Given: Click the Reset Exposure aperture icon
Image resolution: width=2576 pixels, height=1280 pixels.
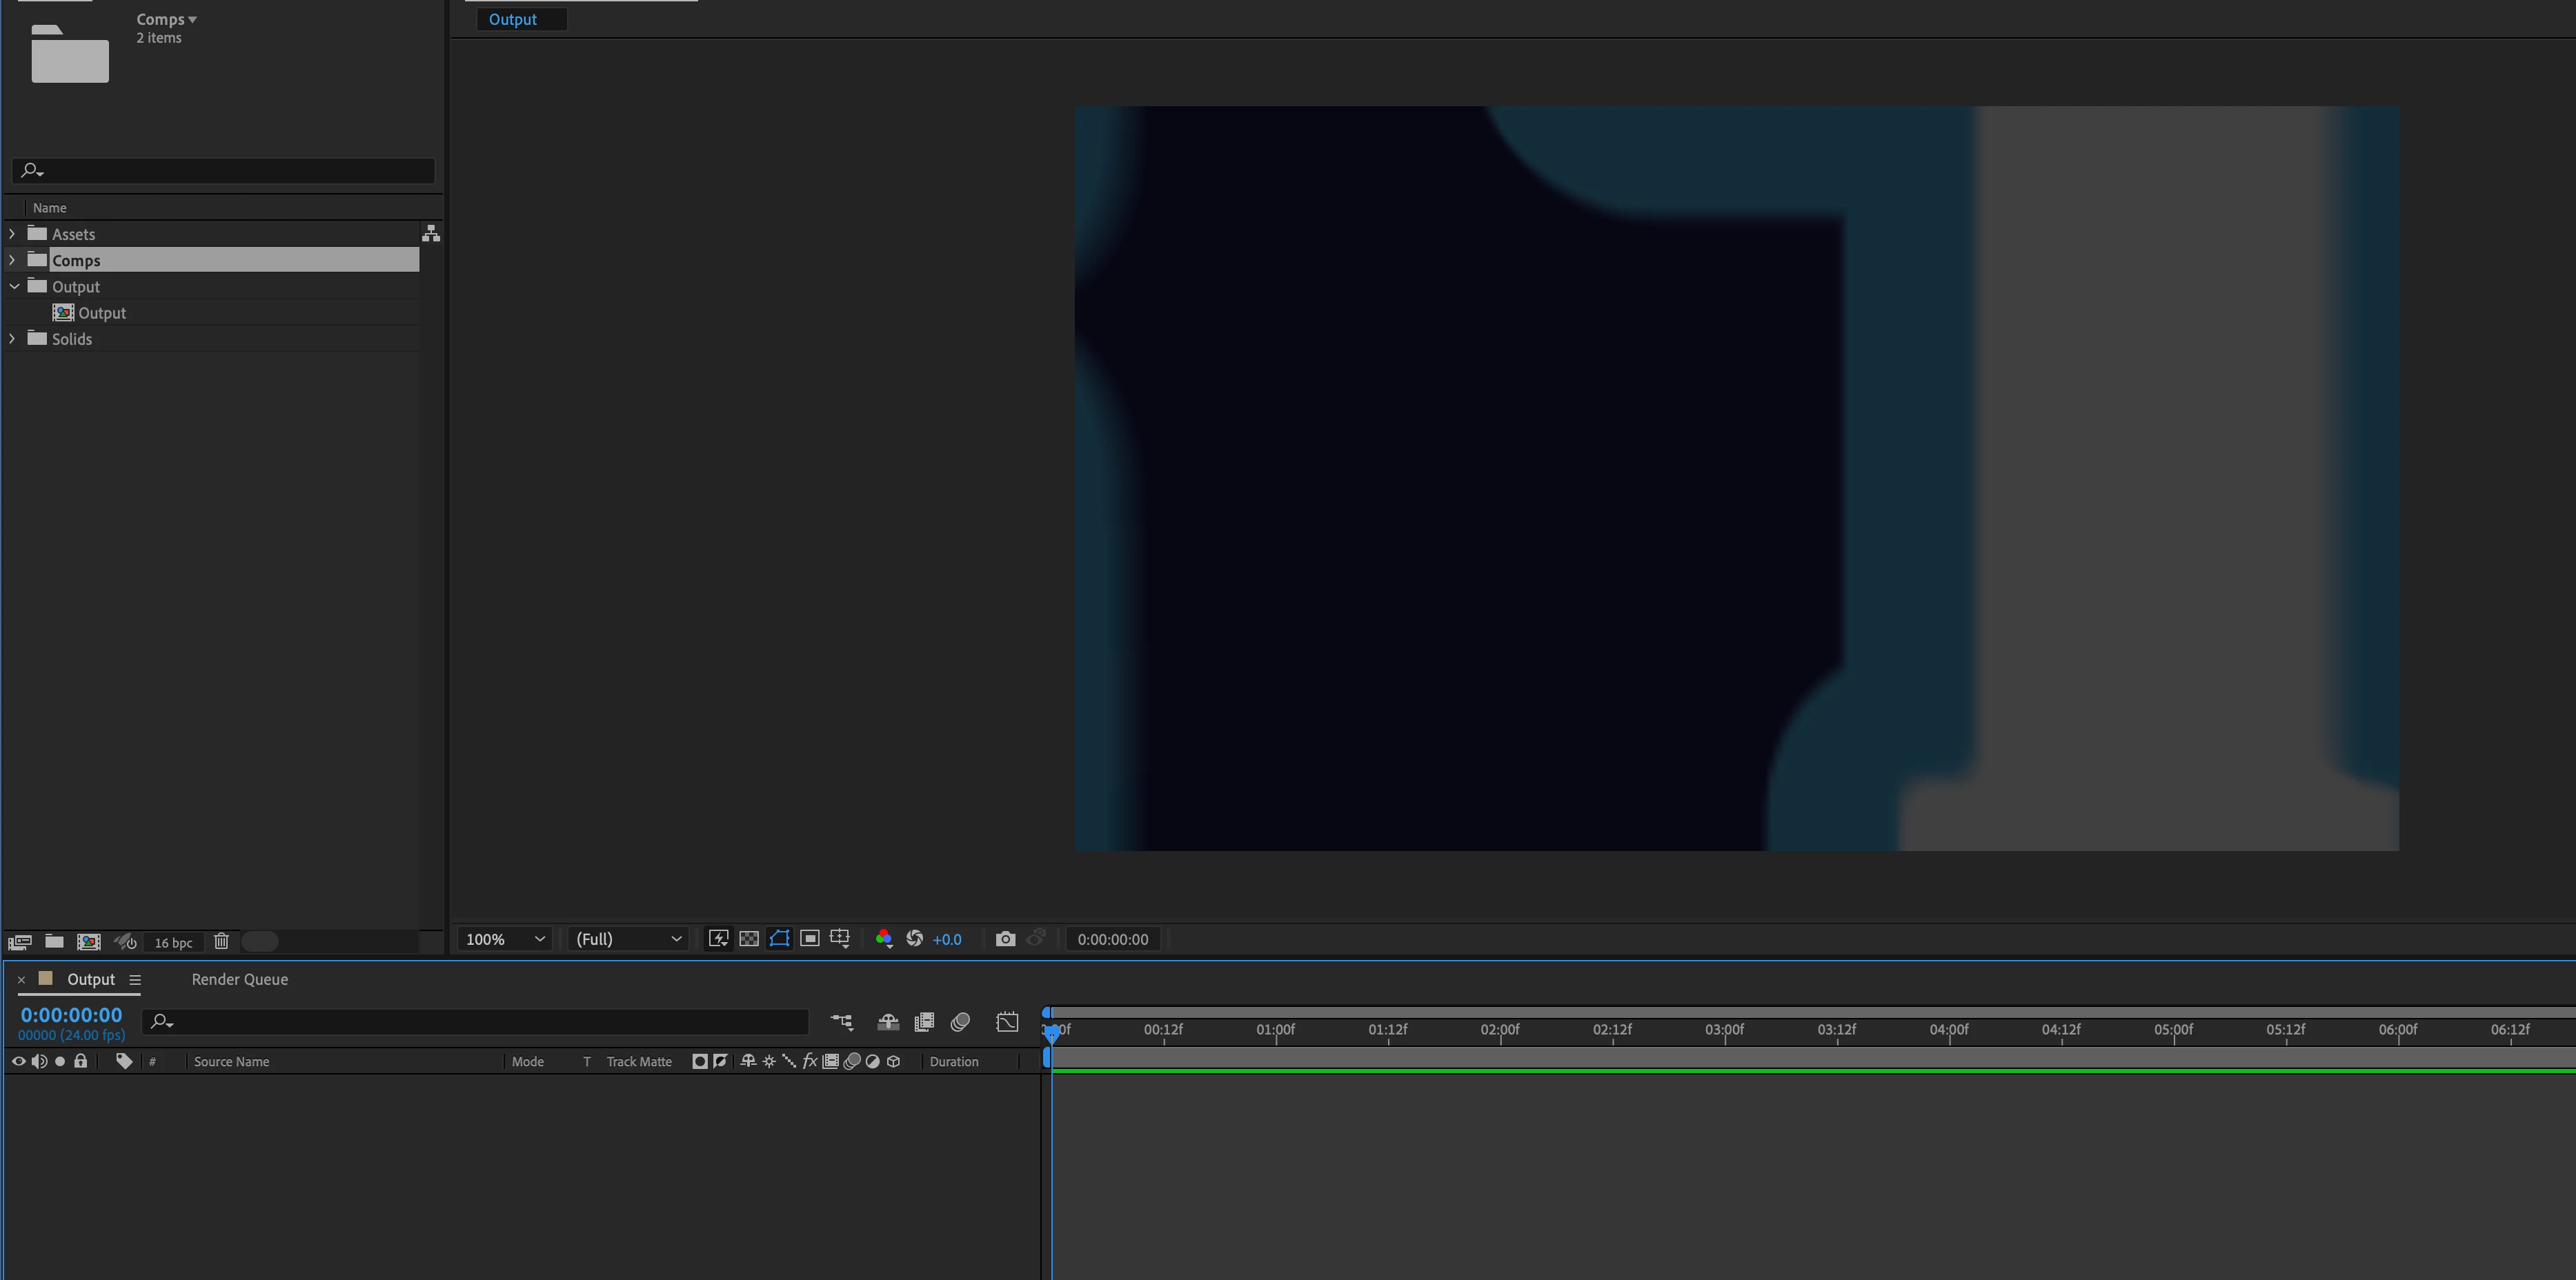Looking at the screenshot, I should (x=914, y=939).
